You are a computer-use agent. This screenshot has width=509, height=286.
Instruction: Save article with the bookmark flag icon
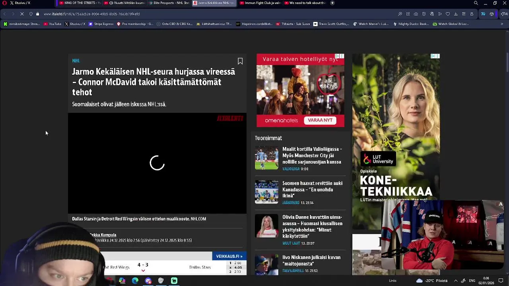[240, 61]
